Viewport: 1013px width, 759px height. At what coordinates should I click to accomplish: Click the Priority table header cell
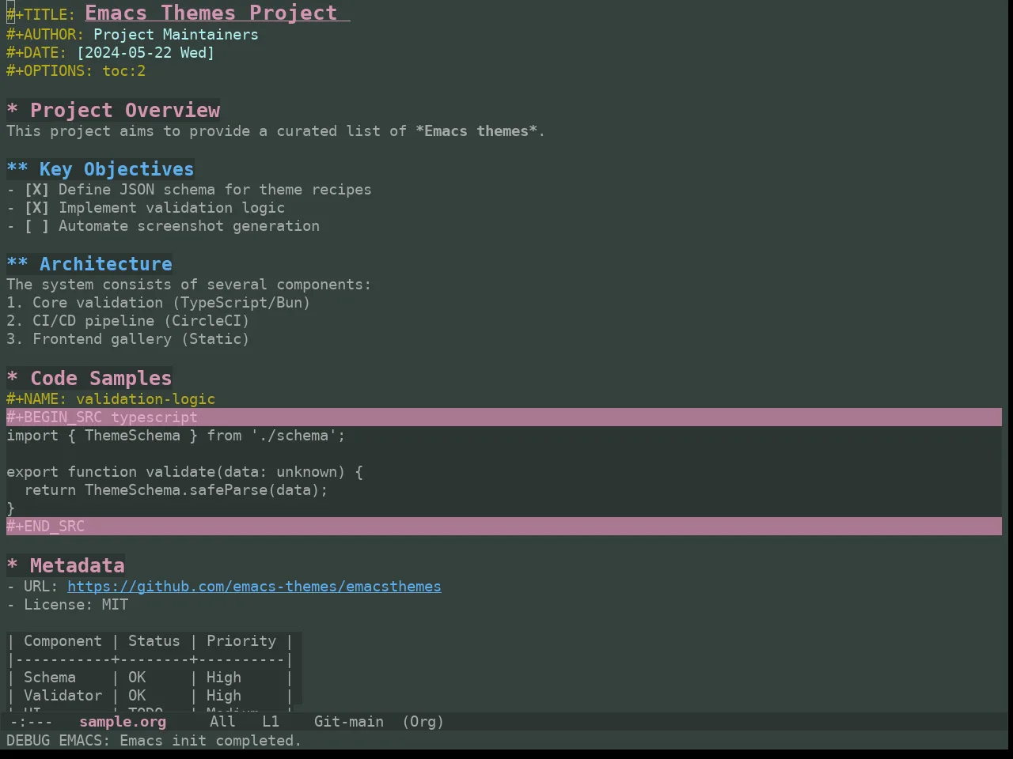click(x=241, y=641)
